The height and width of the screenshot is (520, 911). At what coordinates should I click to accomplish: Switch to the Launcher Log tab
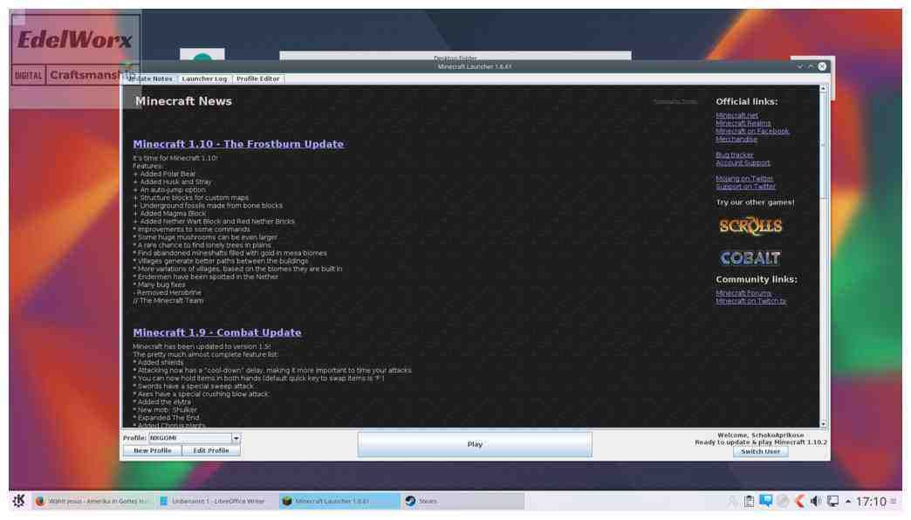pos(204,79)
